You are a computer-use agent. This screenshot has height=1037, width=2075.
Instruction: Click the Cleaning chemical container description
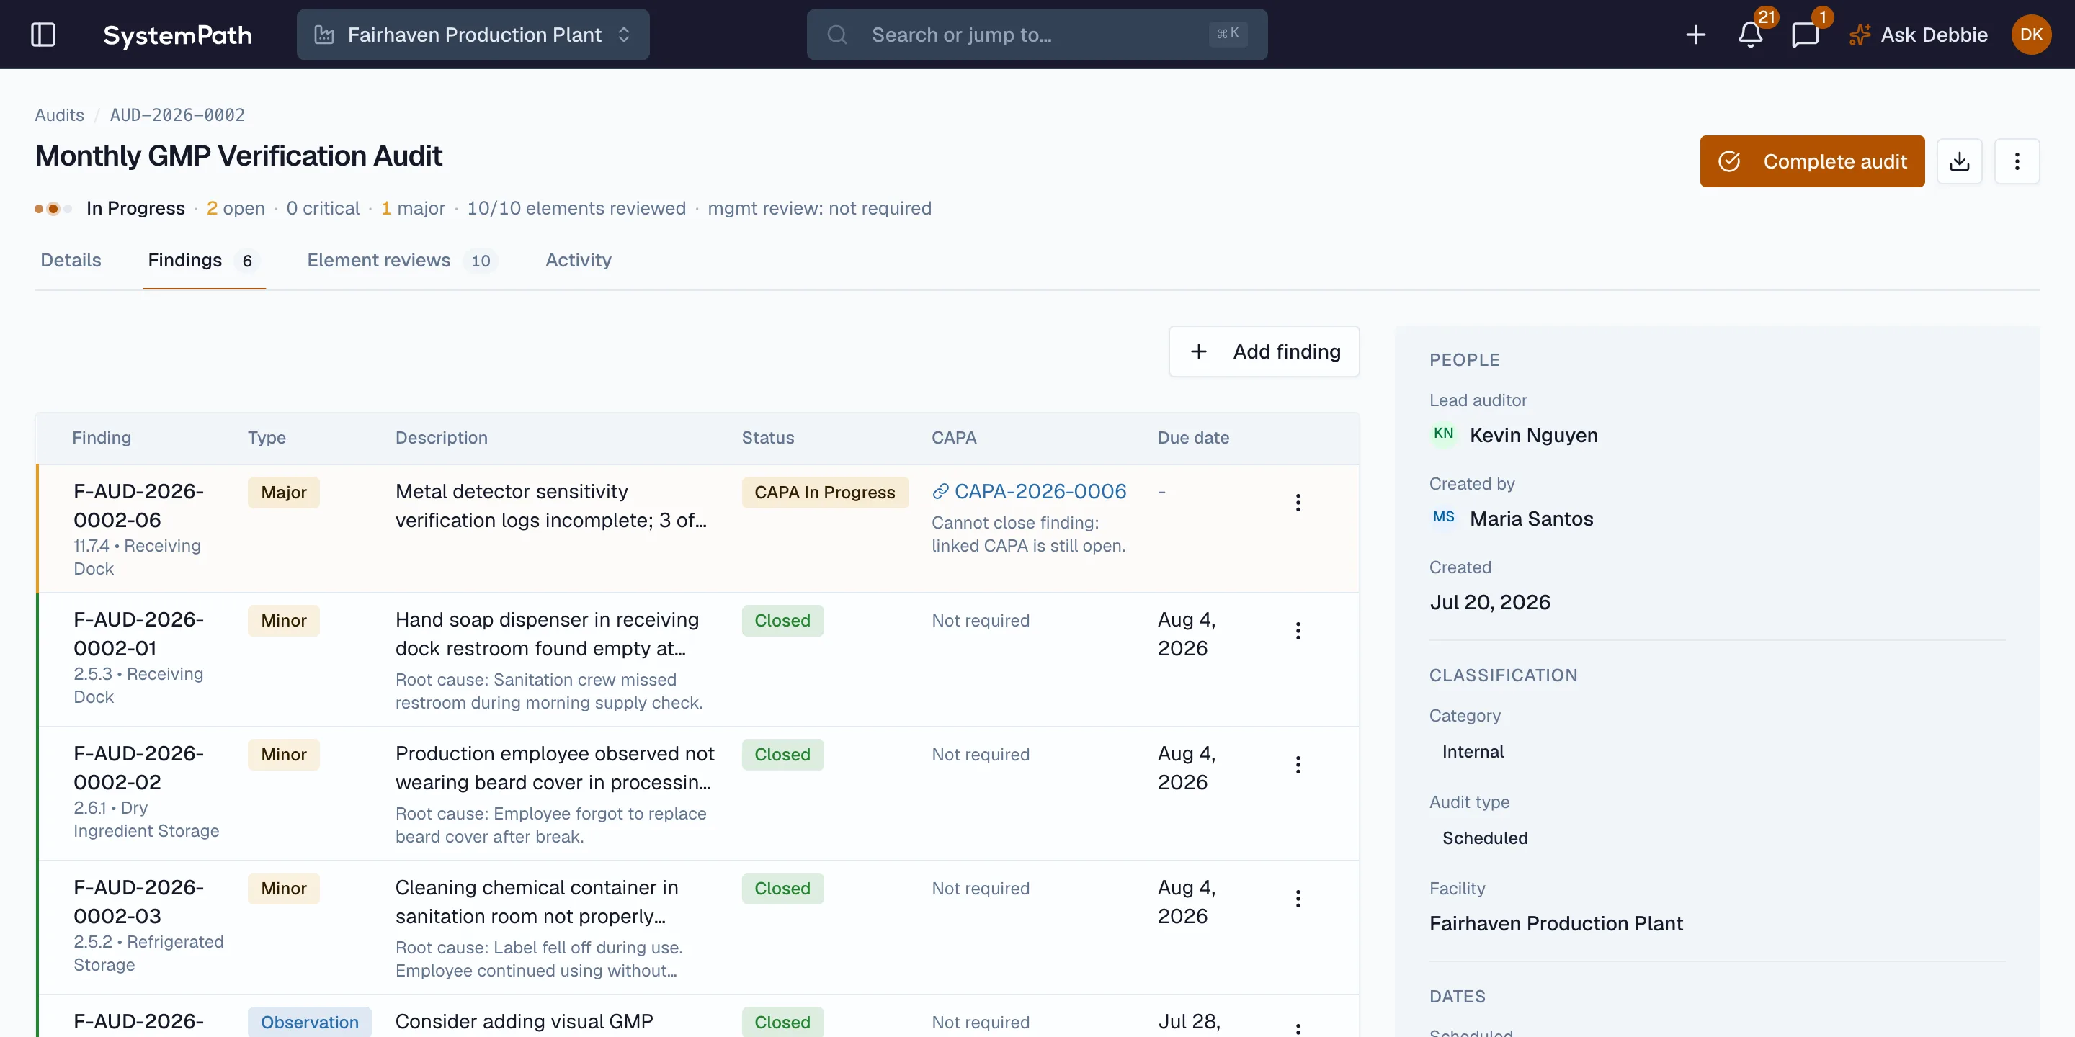tap(537, 901)
